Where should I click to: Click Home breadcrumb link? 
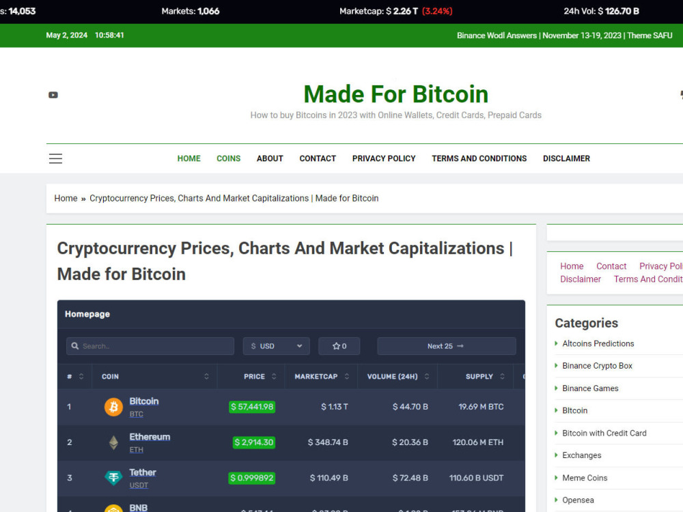pyautogui.click(x=66, y=198)
